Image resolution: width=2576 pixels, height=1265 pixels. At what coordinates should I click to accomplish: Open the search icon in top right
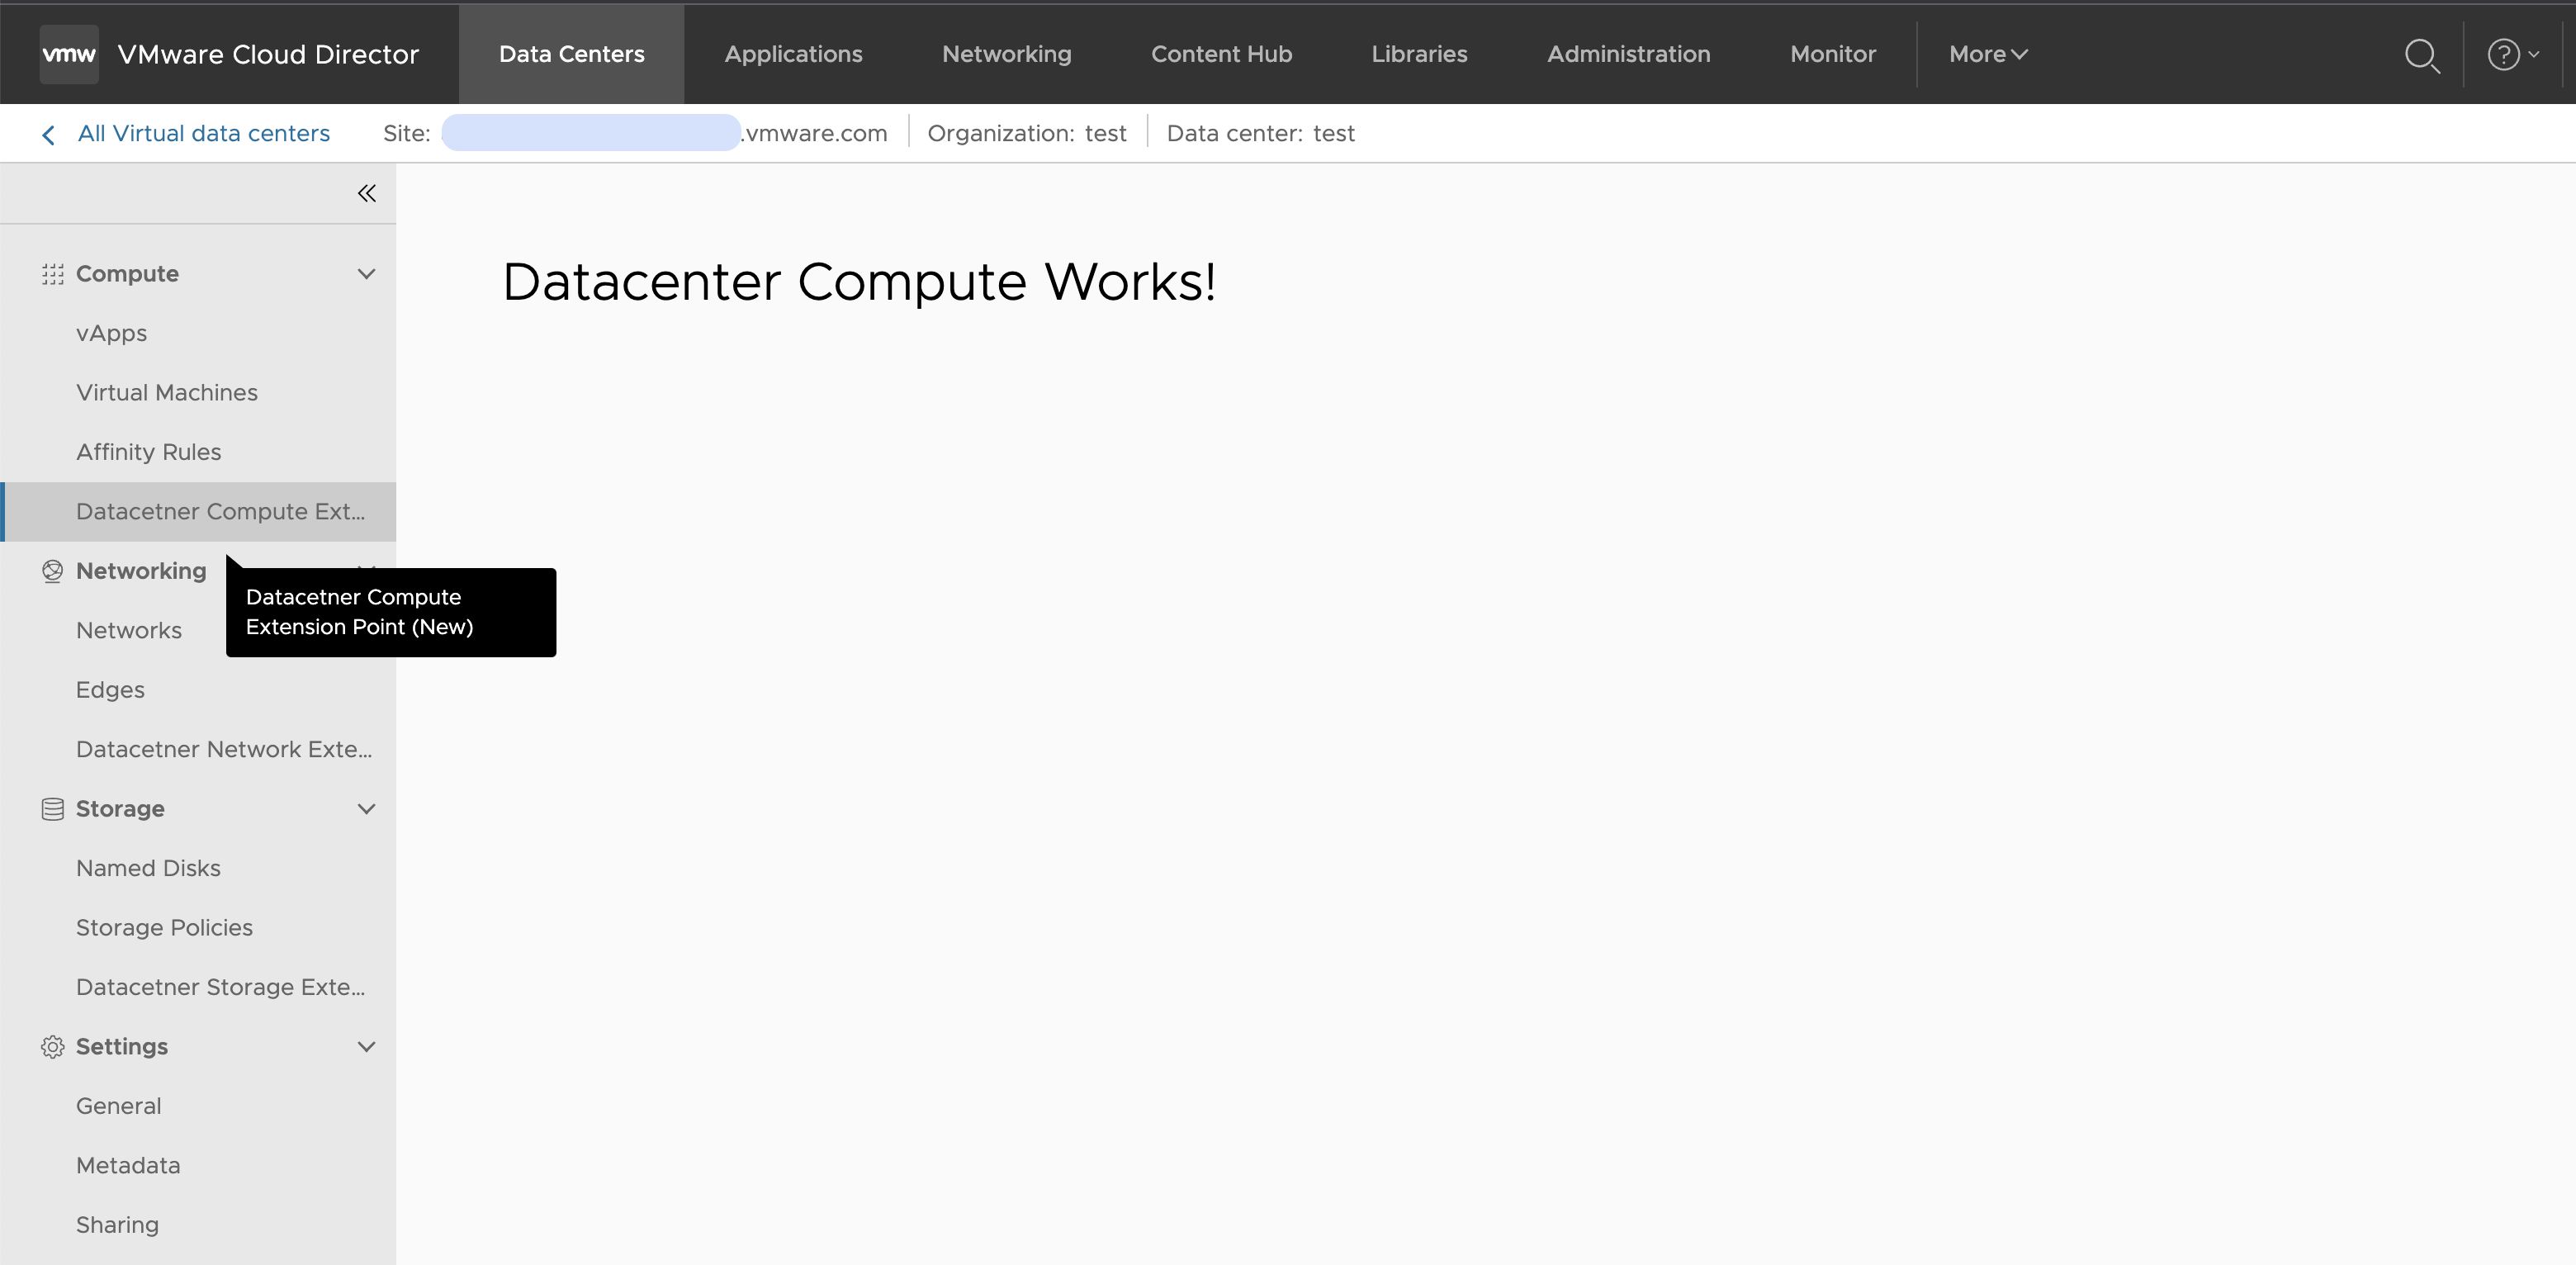[x=2423, y=53]
